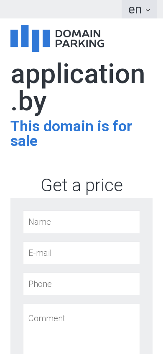Click the rightmost blue bar of the logo
163x354 pixels.
point(46,39)
